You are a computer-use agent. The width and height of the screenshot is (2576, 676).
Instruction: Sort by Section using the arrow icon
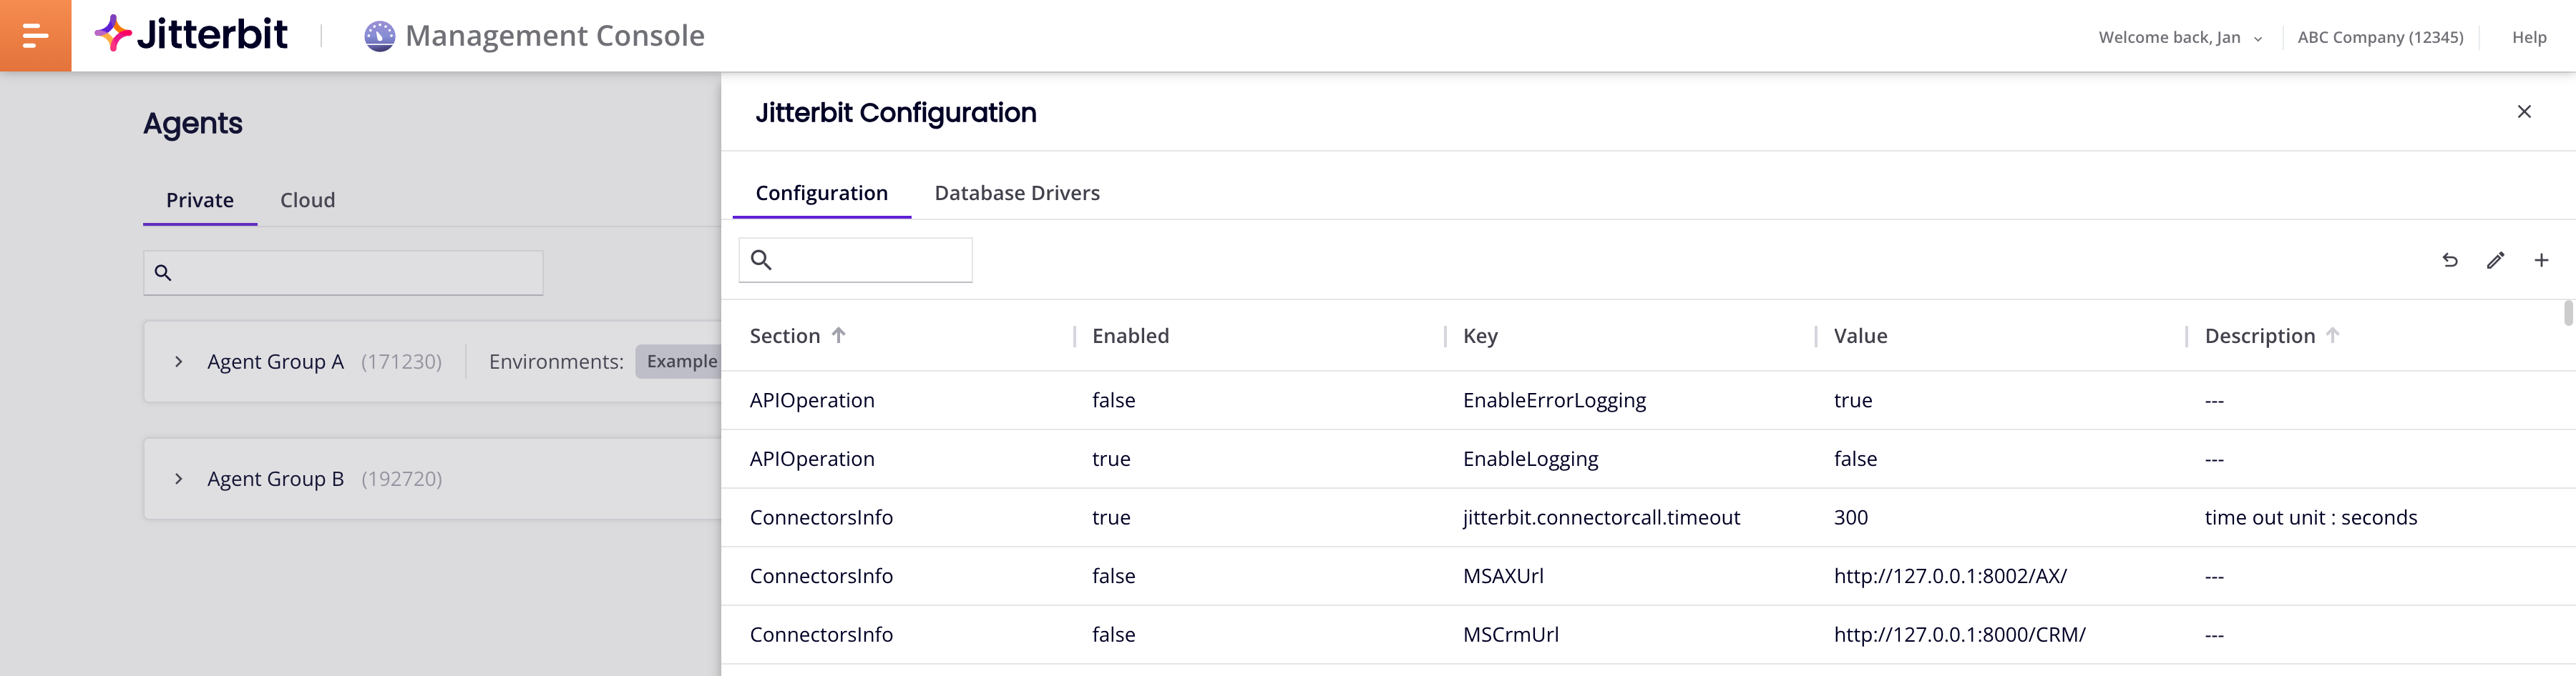(x=839, y=336)
